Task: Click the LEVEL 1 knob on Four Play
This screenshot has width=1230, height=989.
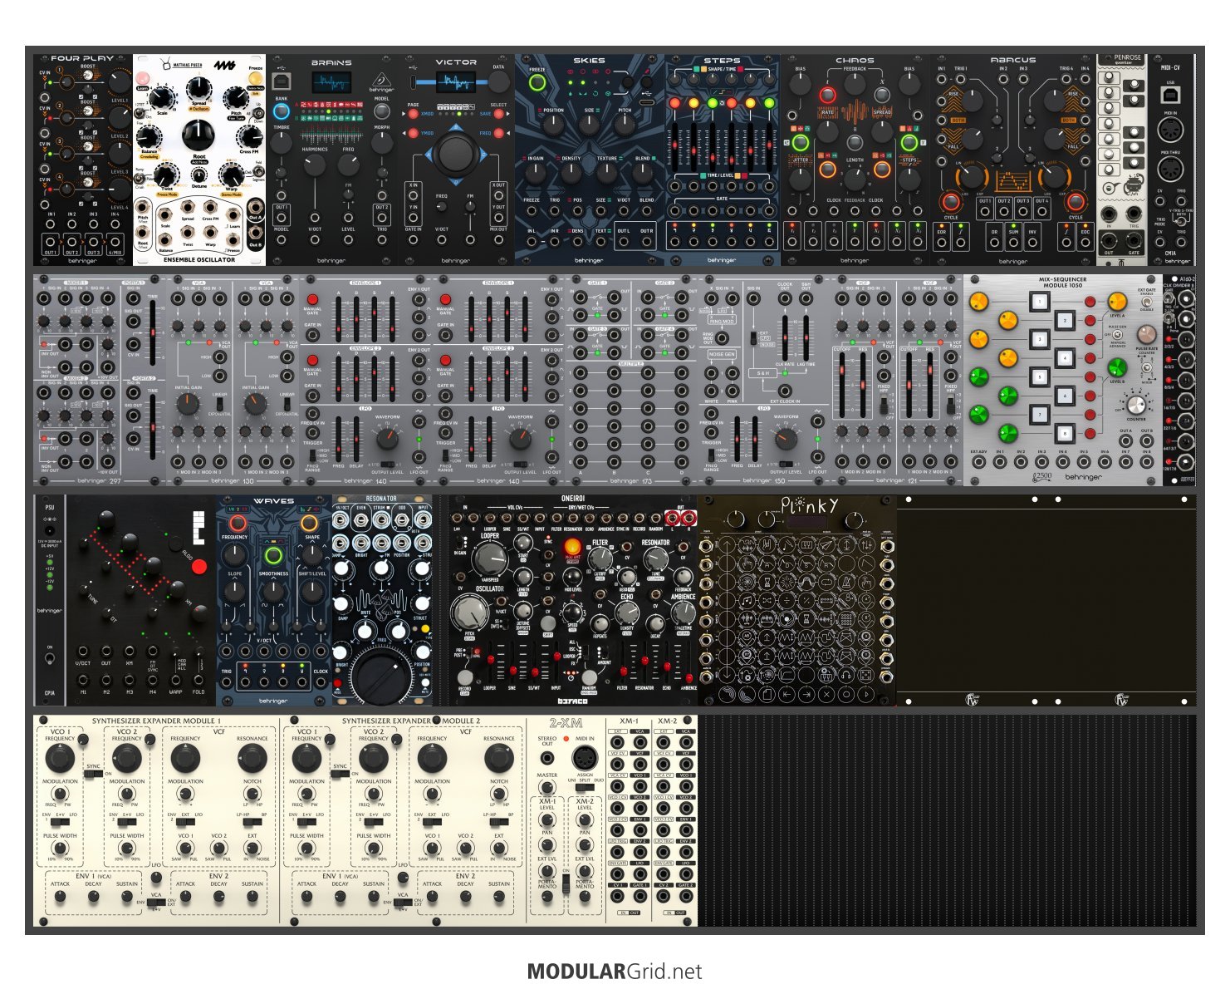Action: [x=120, y=81]
